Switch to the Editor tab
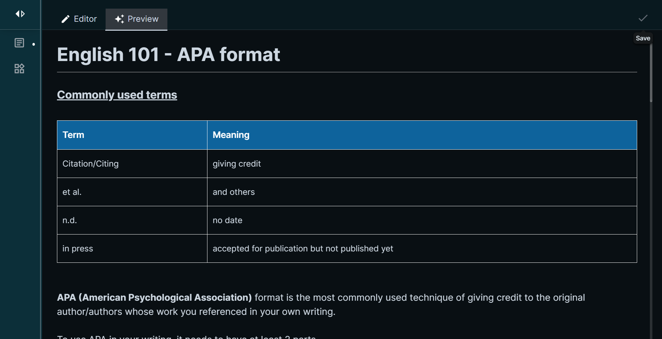 79,19
